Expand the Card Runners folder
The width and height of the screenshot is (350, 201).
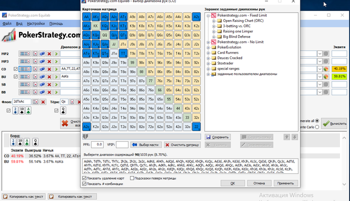(208, 52)
